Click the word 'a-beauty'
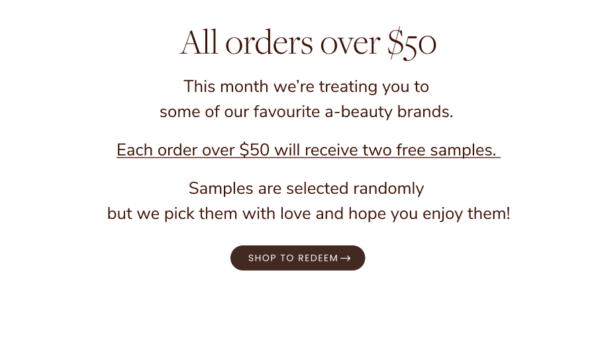Screen dimensions: 596x344 click(x=358, y=112)
